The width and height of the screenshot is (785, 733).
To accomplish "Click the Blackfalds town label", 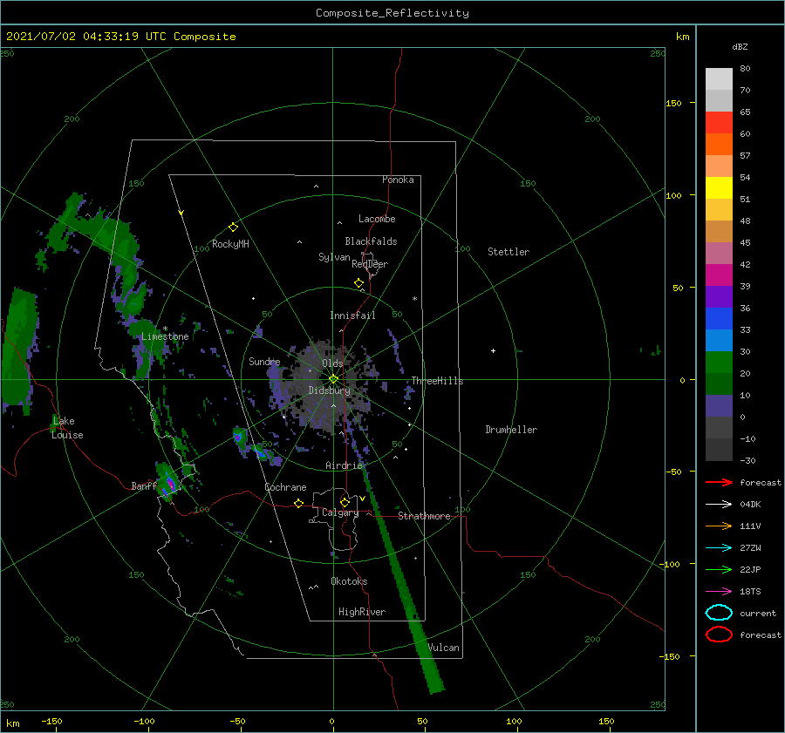I will (x=371, y=241).
